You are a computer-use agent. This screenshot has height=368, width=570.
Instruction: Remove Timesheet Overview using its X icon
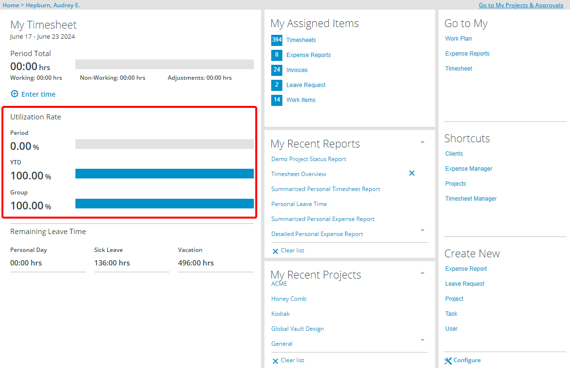[412, 173]
